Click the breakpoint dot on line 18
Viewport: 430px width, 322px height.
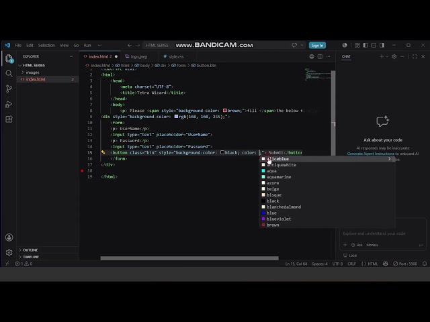[82, 170]
